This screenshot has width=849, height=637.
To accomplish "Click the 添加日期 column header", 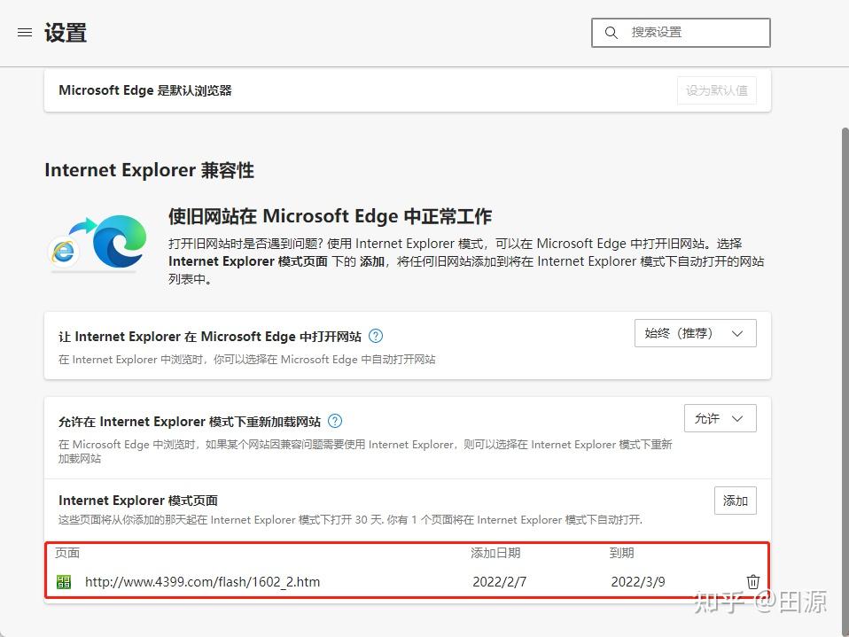I will [495, 553].
